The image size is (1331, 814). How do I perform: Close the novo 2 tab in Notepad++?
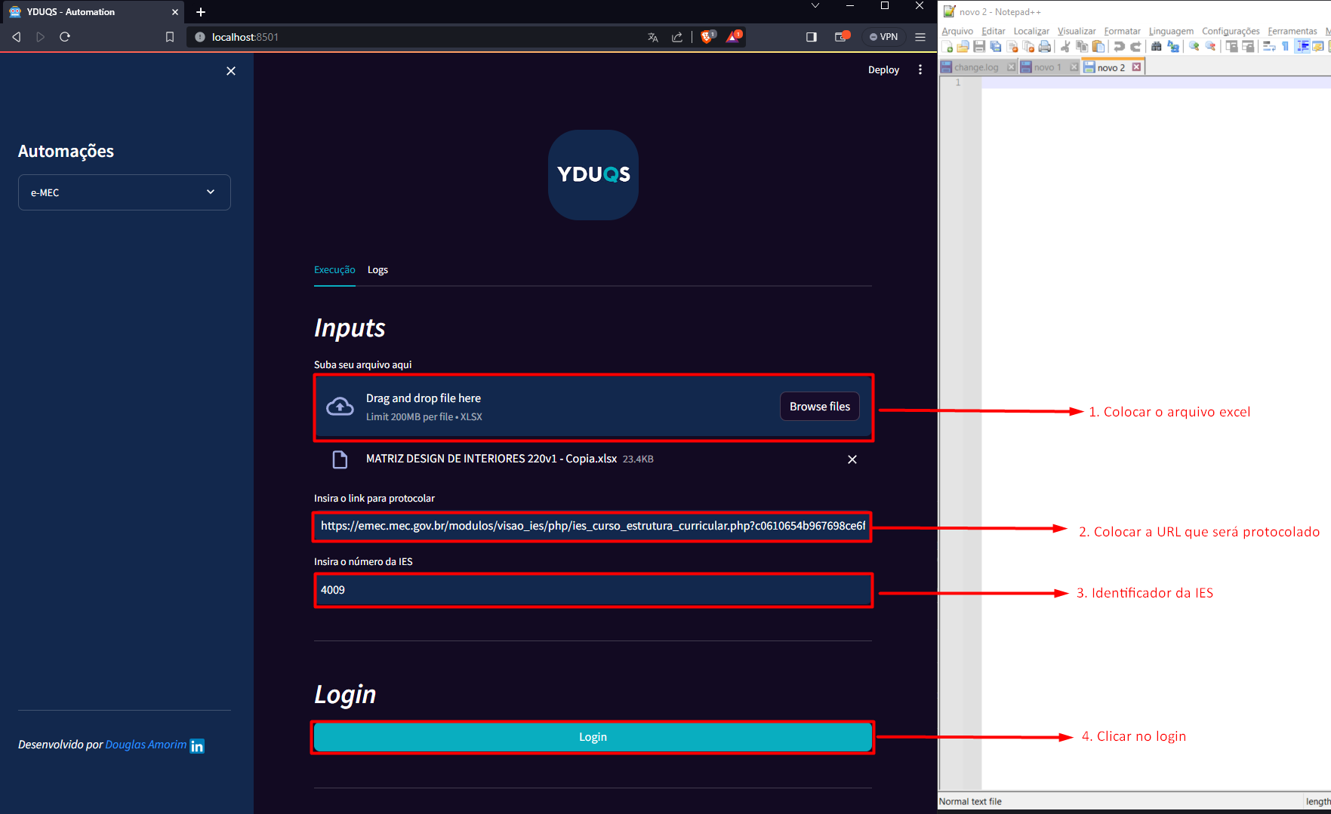1136,67
